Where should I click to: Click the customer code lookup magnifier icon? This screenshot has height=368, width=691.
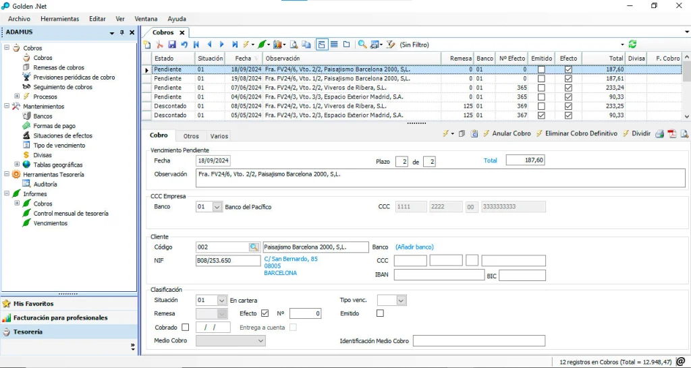click(x=254, y=247)
